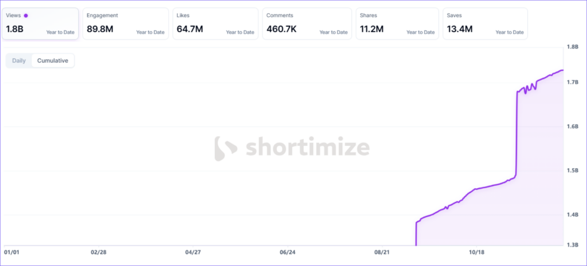Click the 460.7K Comments value
Screen dimensions: 587x266
click(283, 29)
